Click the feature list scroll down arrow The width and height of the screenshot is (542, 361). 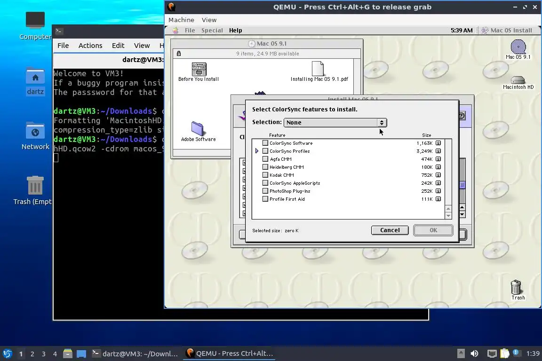(448, 216)
